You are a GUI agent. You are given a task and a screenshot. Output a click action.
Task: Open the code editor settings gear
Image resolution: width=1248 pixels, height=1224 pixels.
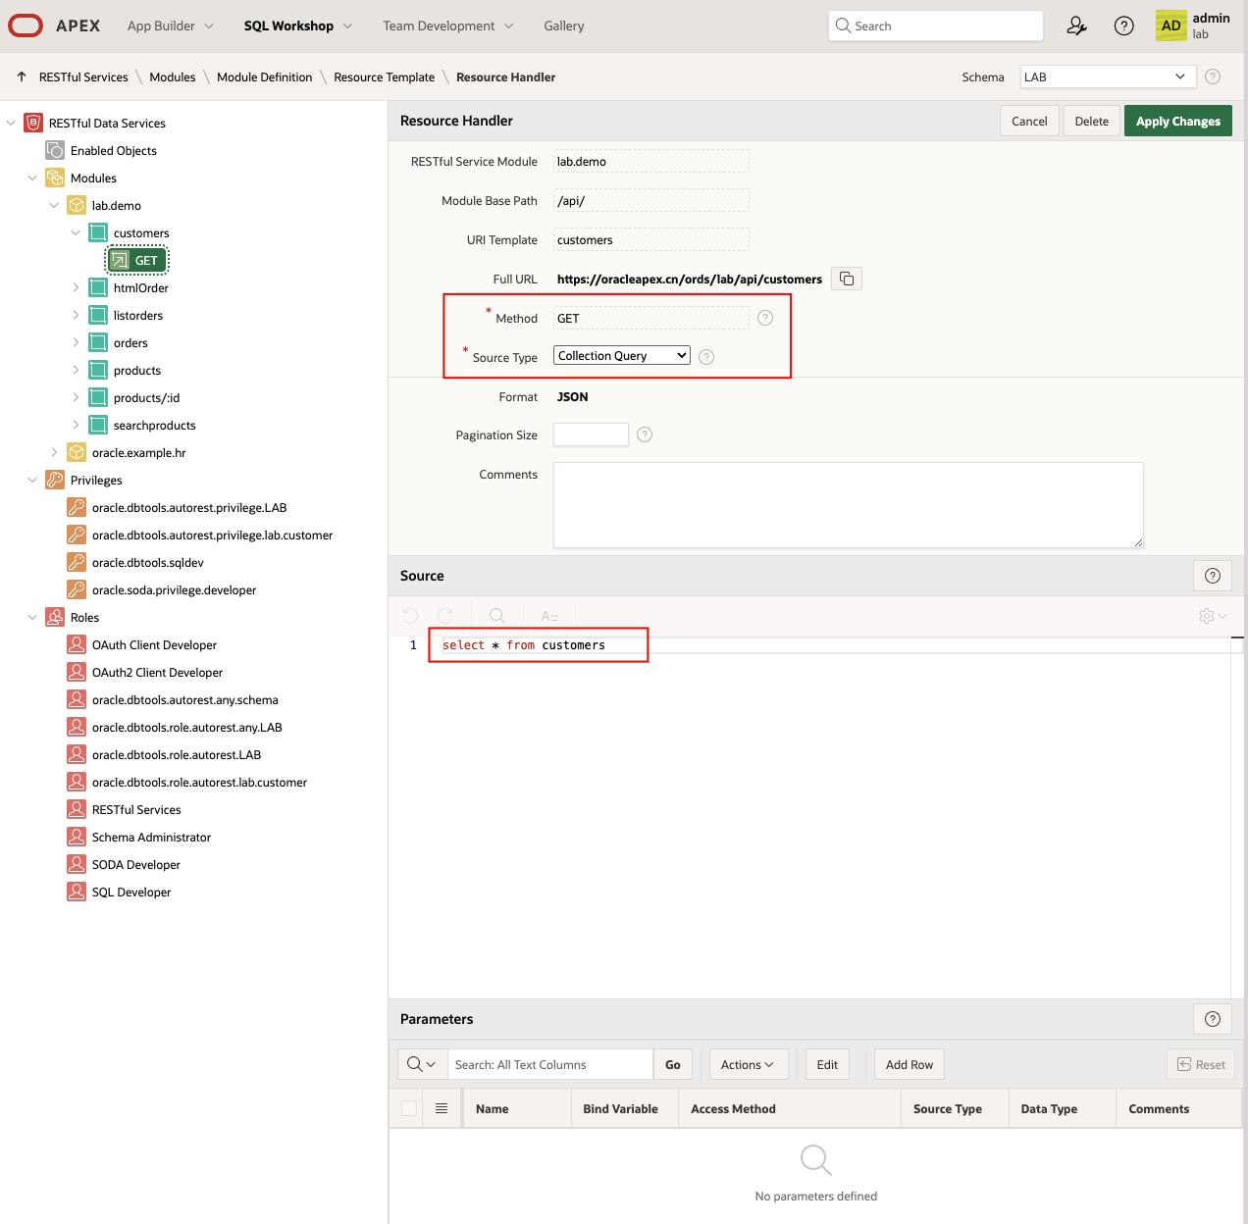[x=1211, y=616]
